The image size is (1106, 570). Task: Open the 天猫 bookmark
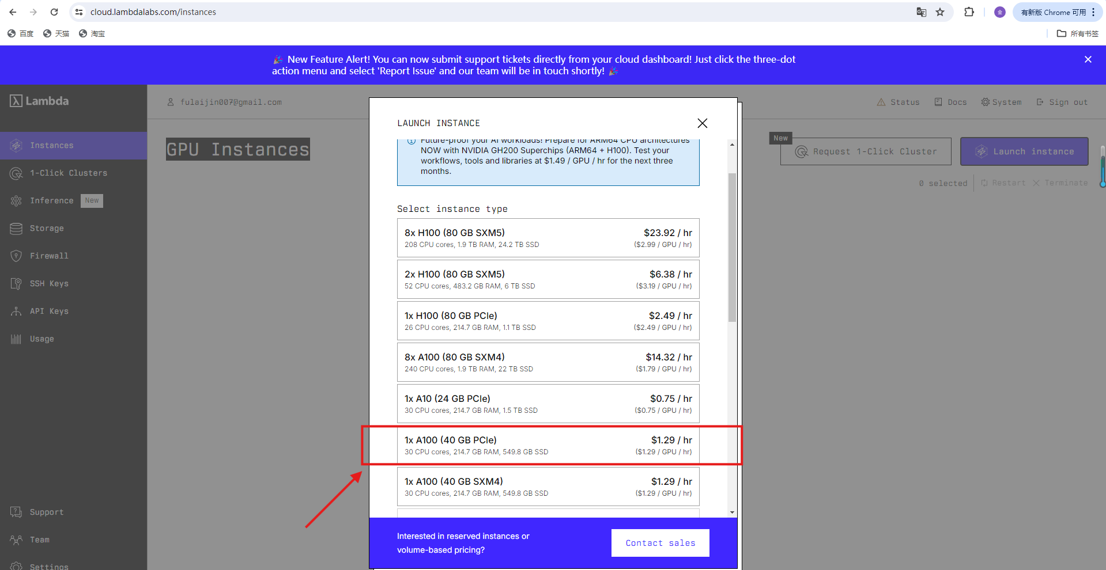pyautogui.click(x=56, y=34)
